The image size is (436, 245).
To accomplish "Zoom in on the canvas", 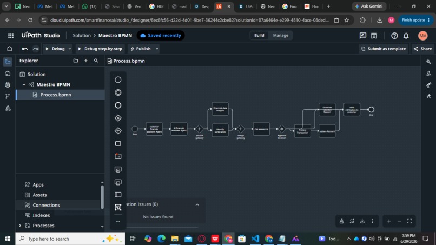I will coord(389,221).
